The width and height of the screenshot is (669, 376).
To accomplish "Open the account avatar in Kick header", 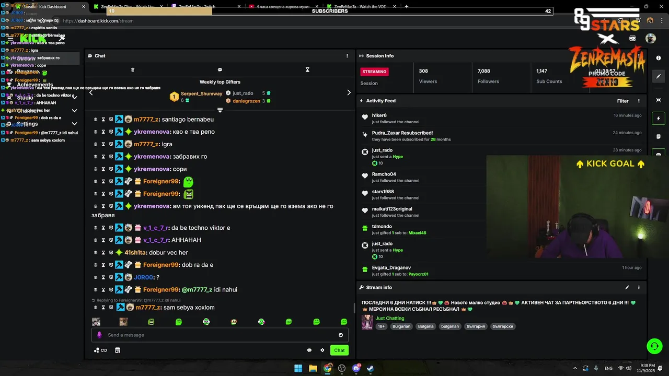I will pos(651,38).
